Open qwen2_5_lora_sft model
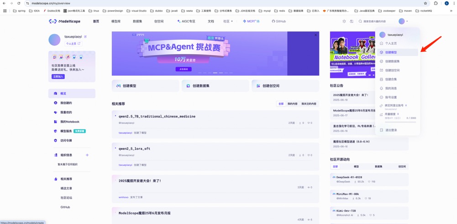Viewport: 457px width, 224px height. 134,149
